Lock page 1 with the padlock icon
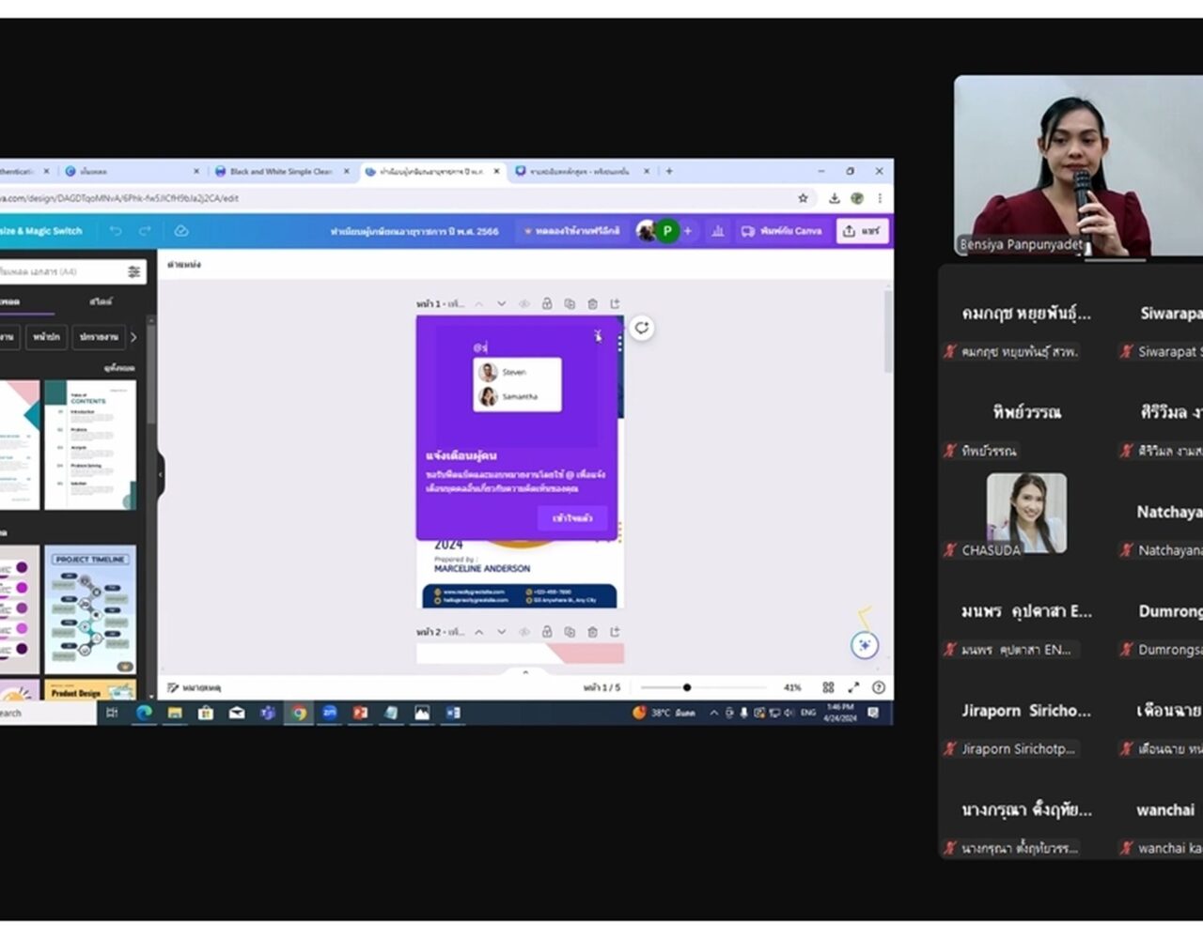 click(x=547, y=303)
